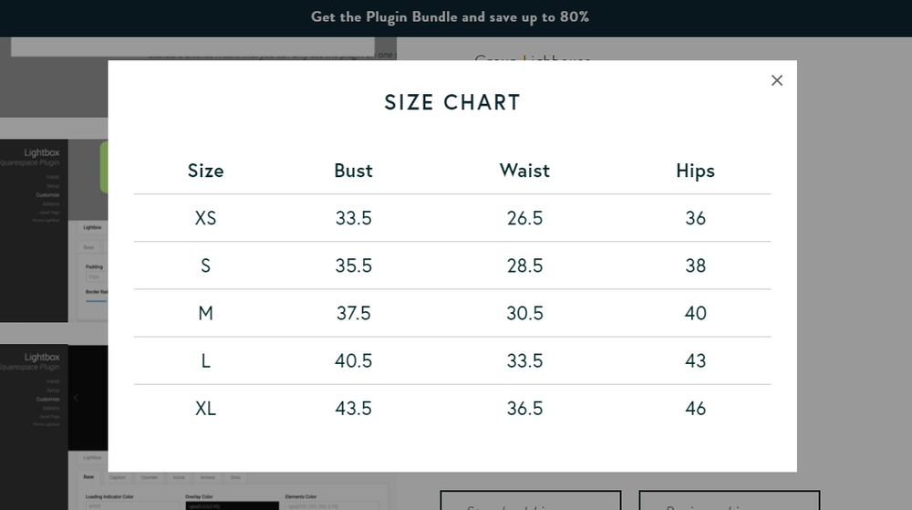Open the Plugin Bundle promo banner
The width and height of the screenshot is (912, 510).
(450, 16)
